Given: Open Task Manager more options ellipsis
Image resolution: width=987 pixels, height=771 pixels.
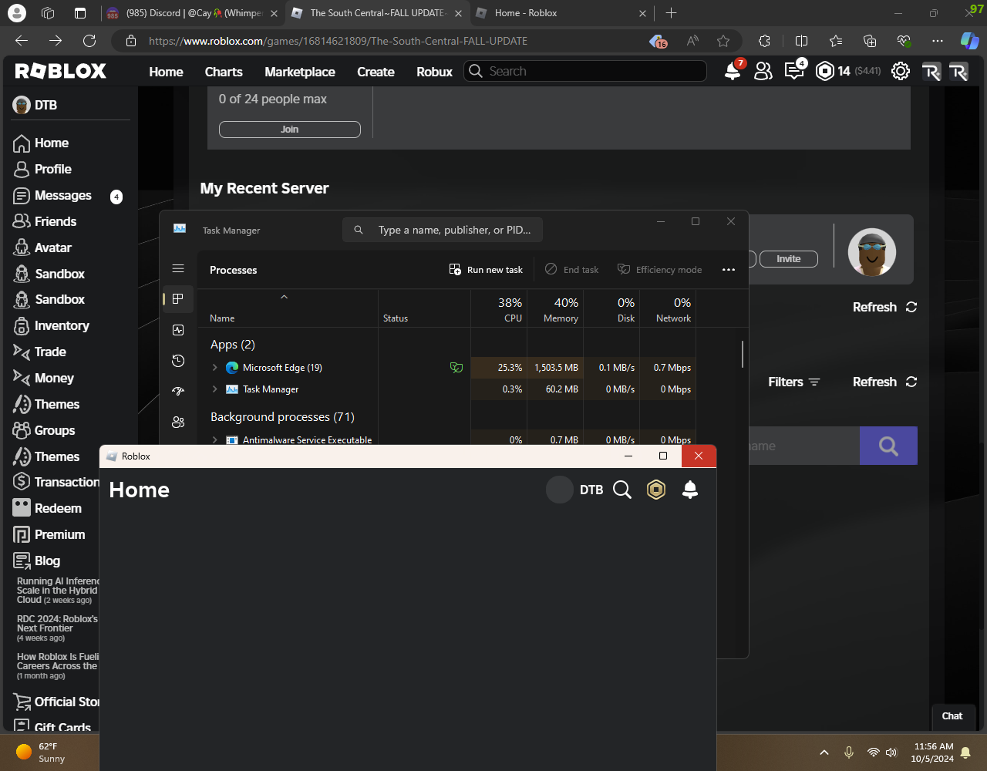Looking at the screenshot, I should click(729, 270).
